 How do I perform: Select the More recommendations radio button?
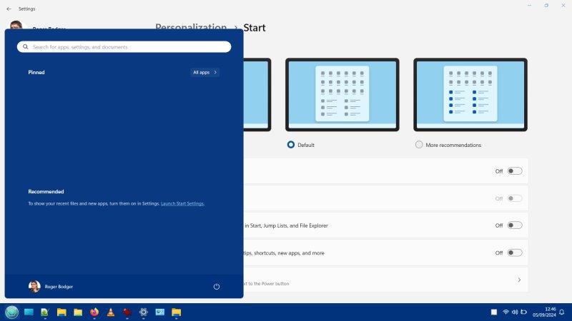(419, 145)
